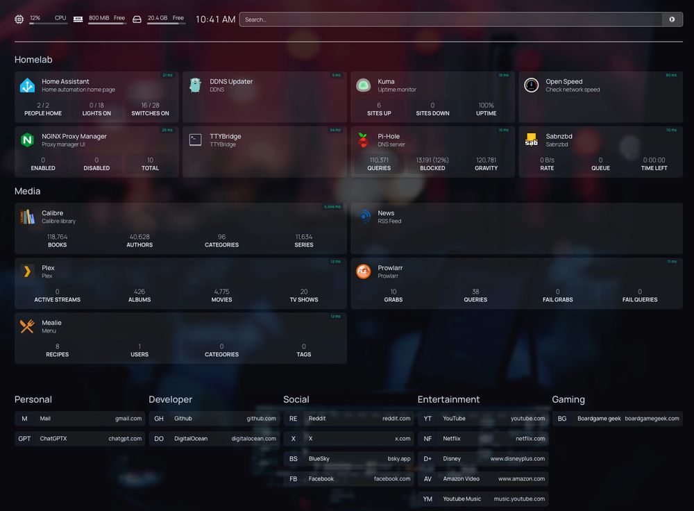Click the 20.4 GB free disk bar
This screenshot has width=694, height=511.
(x=166, y=24)
